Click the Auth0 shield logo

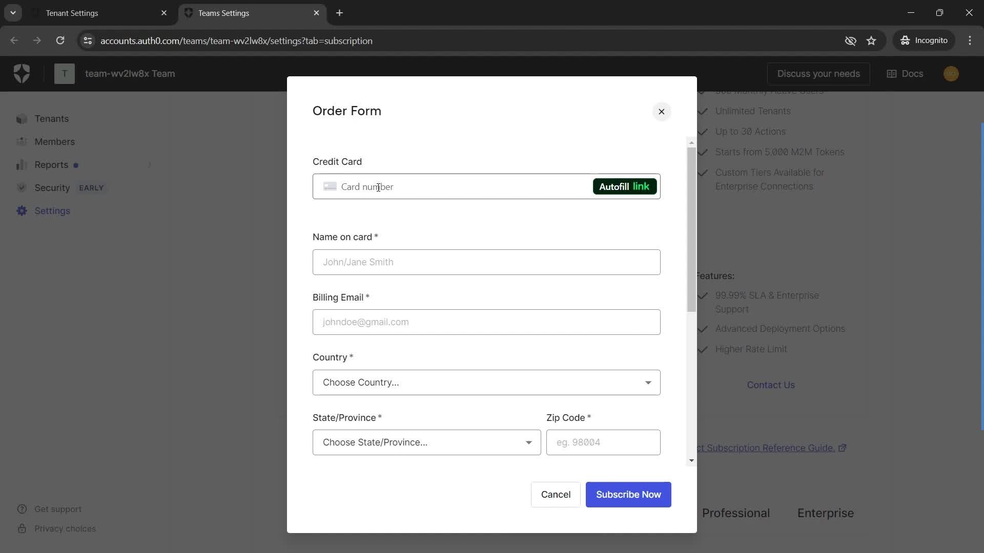[22, 74]
